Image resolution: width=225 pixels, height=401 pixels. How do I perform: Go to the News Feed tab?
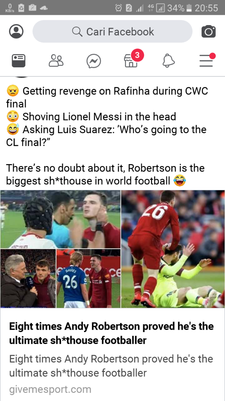point(19,61)
